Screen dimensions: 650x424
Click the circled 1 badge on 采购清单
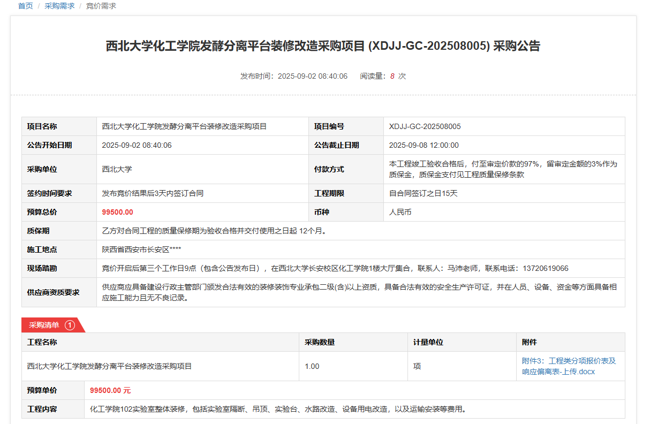[70, 325]
